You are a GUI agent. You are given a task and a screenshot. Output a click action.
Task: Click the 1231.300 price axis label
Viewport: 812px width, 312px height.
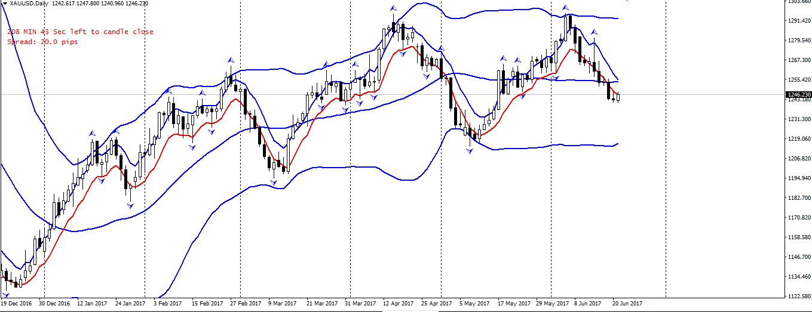pyautogui.click(x=799, y=119)
